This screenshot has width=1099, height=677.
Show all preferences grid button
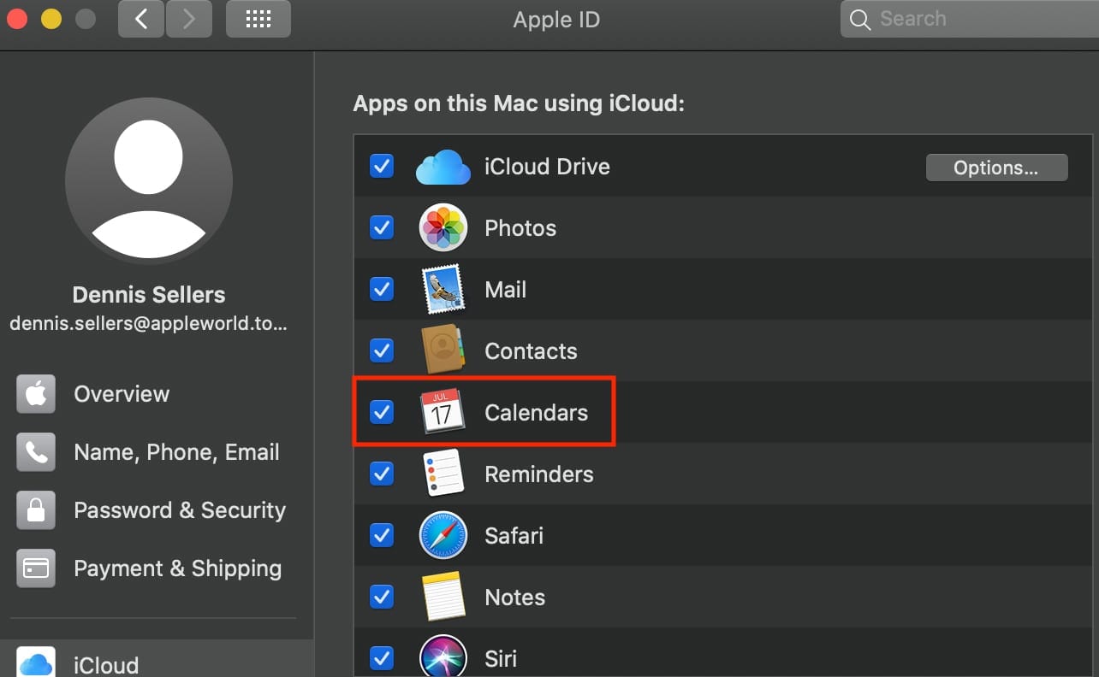coord(258,19)
